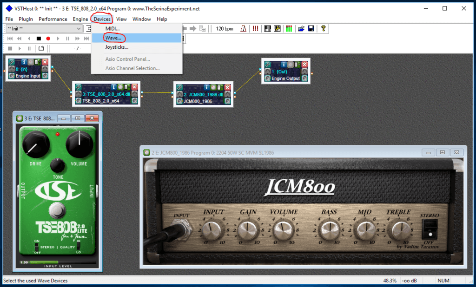Click the info icon on TSE_808 node
476x287 pixels.
tap(113, 87)
